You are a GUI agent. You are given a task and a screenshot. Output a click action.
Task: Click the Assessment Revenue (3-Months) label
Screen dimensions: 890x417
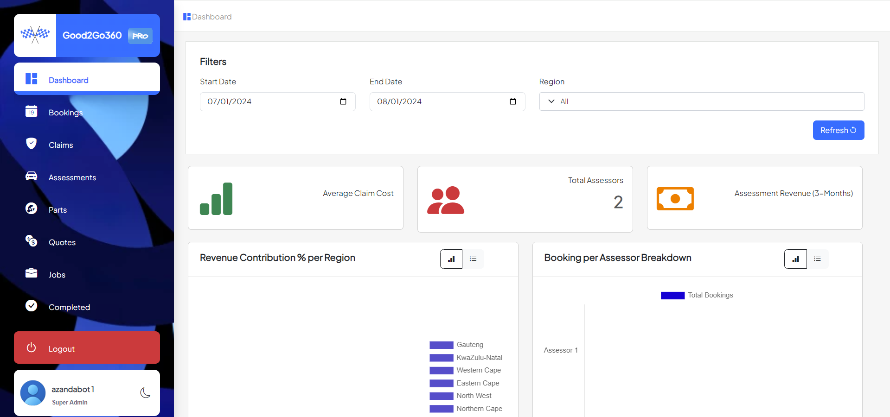pyautogui.click(x=794, y=193)
